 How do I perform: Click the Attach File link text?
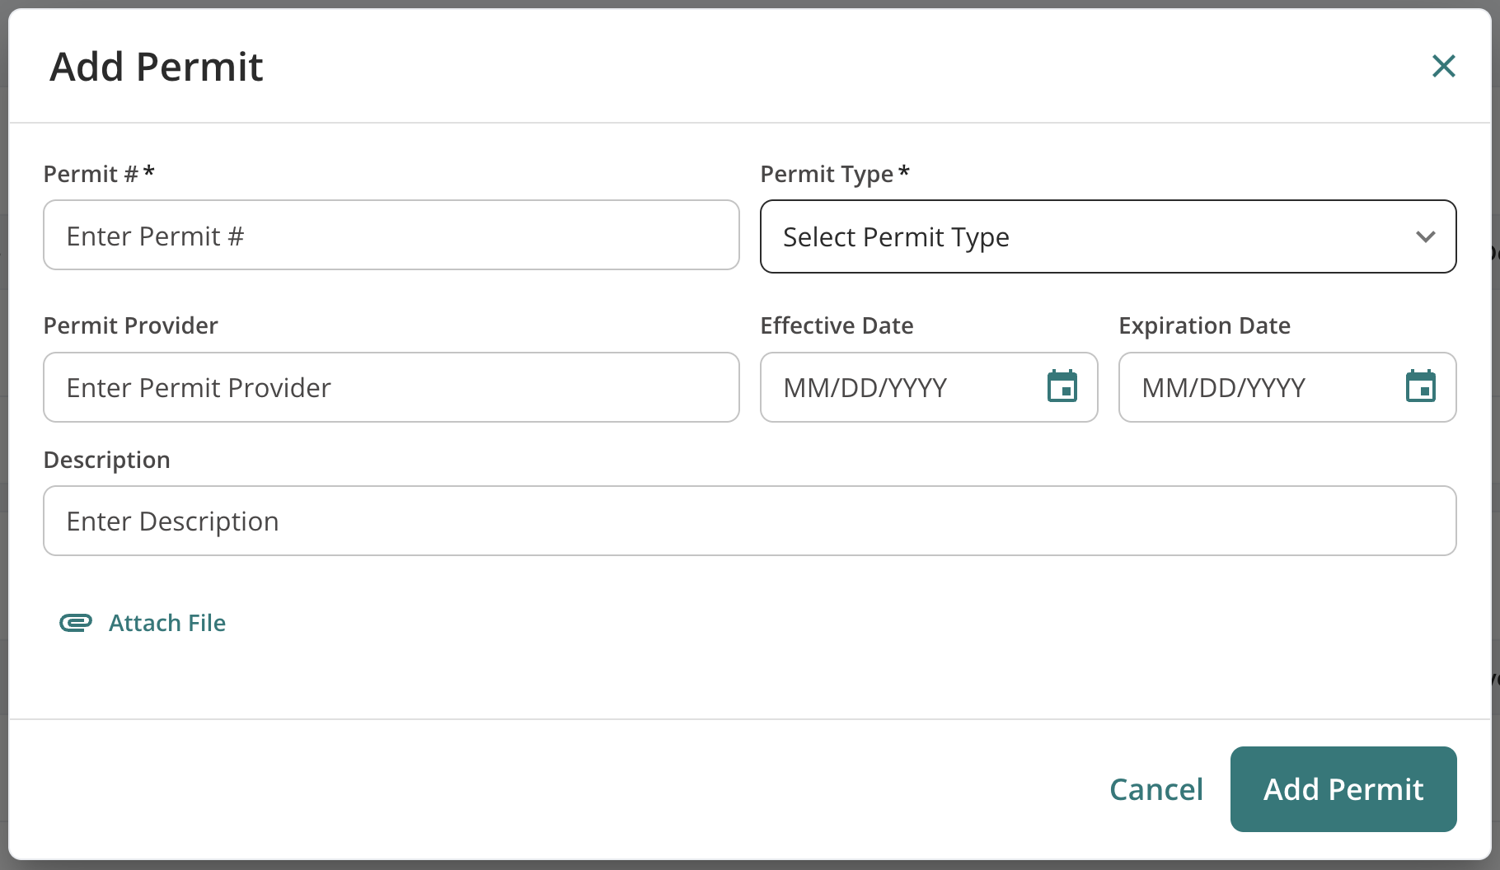[167, 623]
